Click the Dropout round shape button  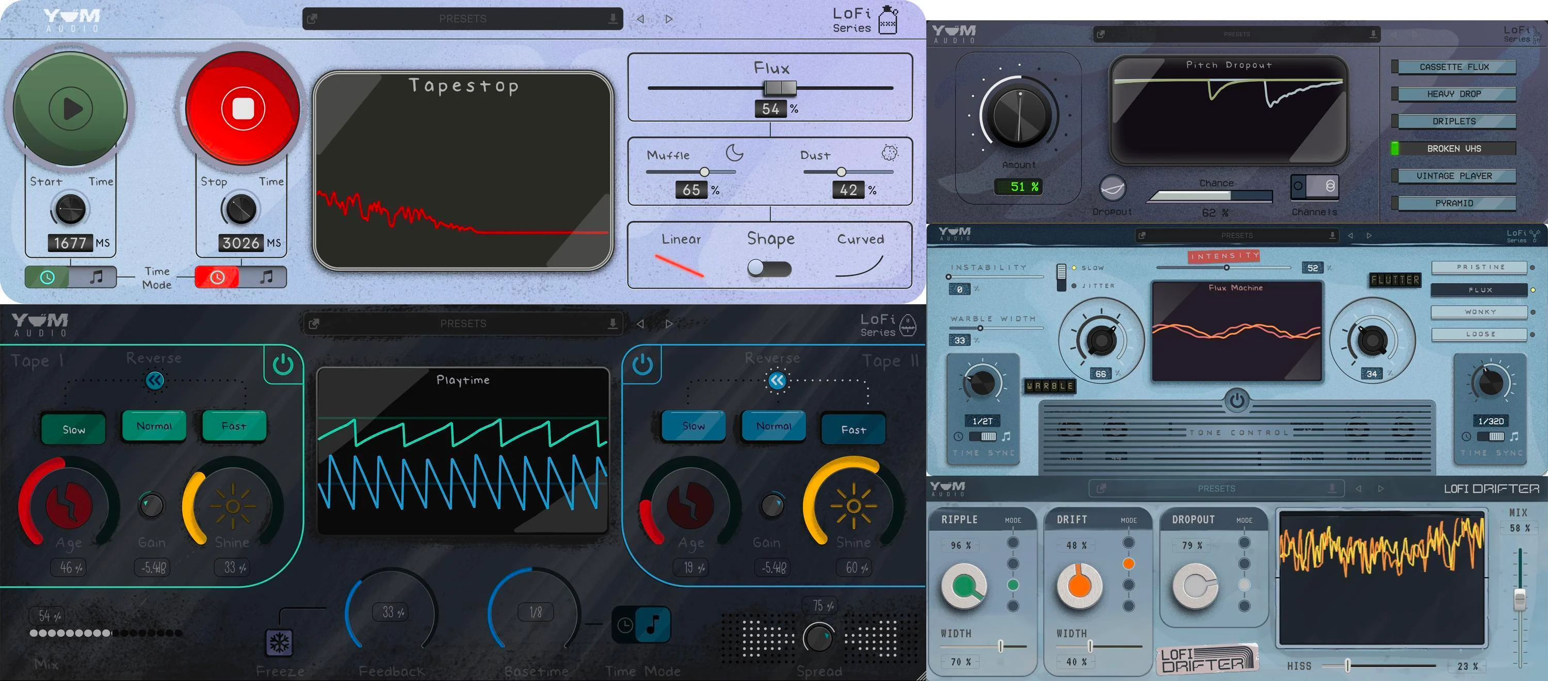(1112, 189)
